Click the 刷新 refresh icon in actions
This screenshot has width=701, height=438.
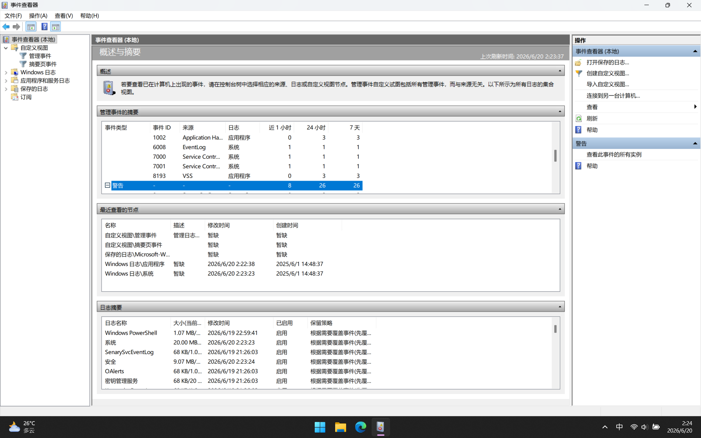[x=579, y=119]
